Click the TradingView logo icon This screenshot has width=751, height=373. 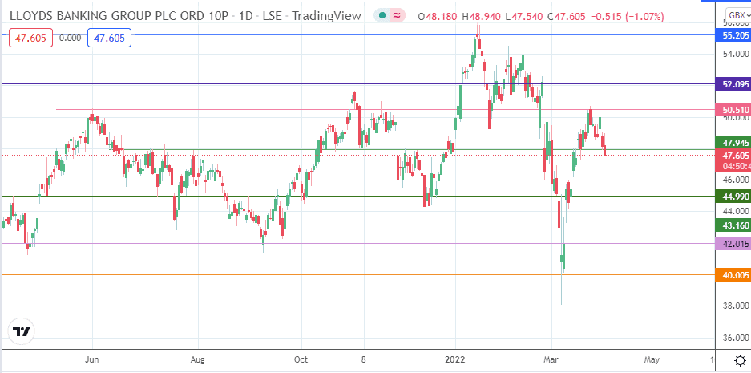pyautogui.click(x=22, y=332)
